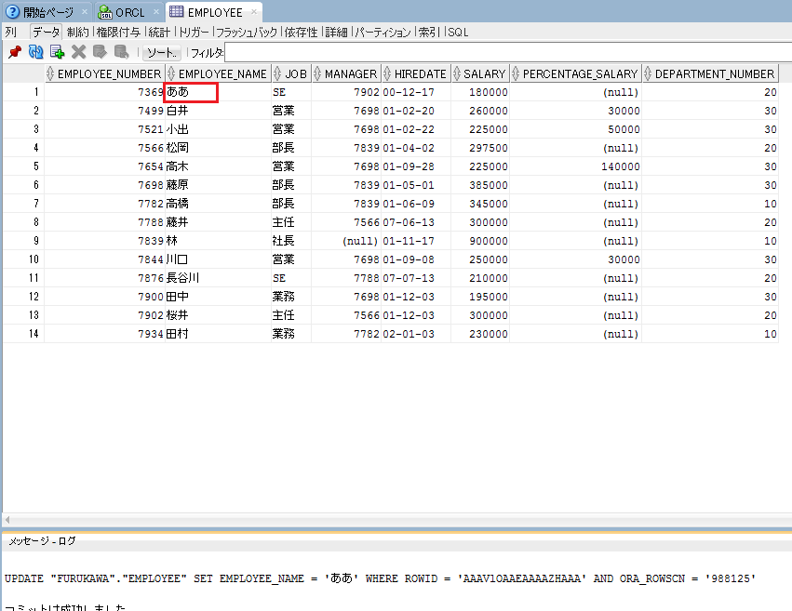Click the commit changes icon
This screenshot has height=611, width=792.
pos(100,52)
